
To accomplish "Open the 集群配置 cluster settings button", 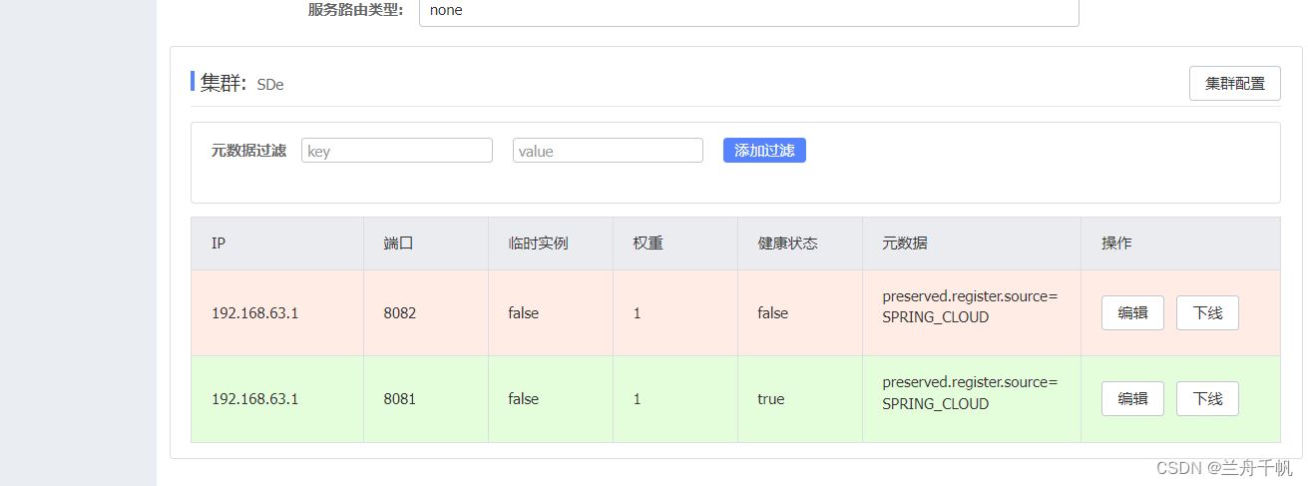I will coord(1234,84).
